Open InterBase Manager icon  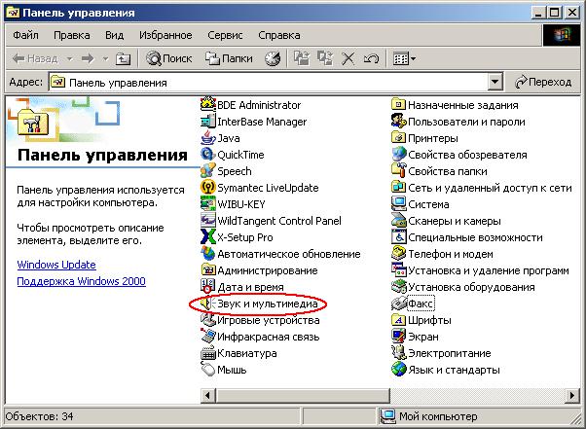point(208,122)
